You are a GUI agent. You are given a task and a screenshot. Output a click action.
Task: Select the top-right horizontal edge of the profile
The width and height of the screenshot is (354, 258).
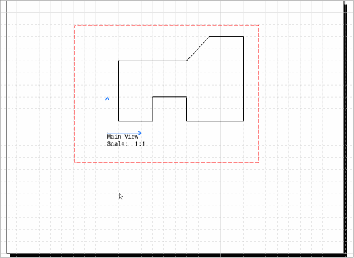(x=226, y=36)
